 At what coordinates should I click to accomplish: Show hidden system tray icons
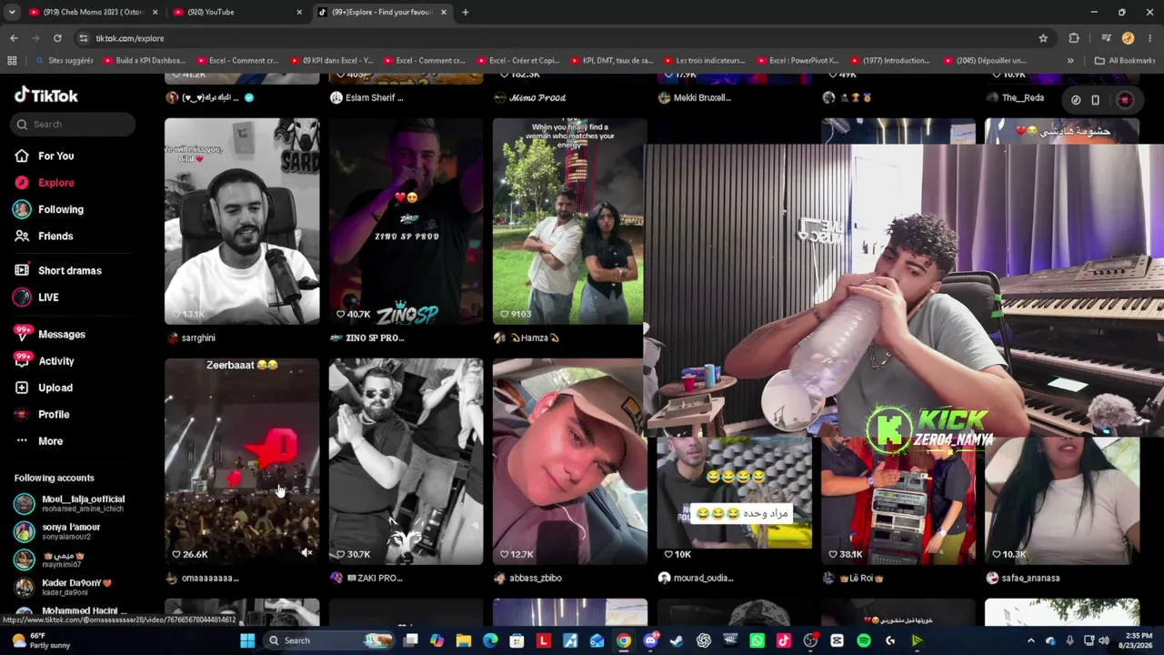[x=1030, y=640]
